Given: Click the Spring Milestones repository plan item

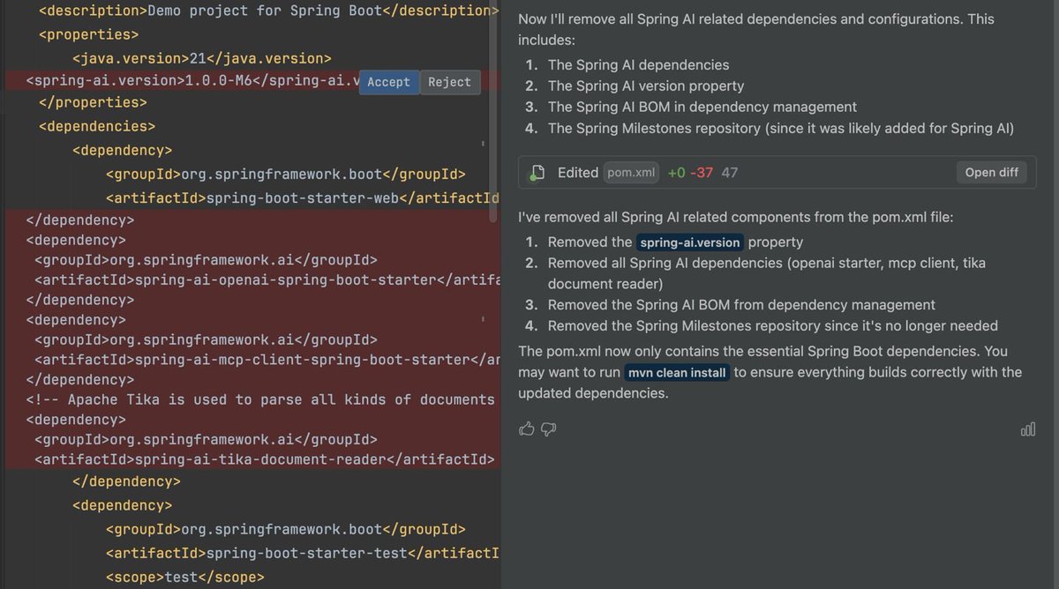Looking at the screenshot, I should (x=781, y=128).
